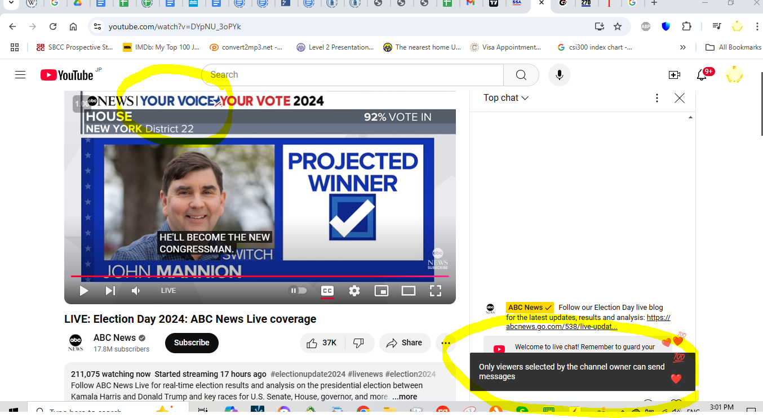This screenshot has height=418, width=763.
Task: Start voice search with microphone icon
Action: pos(560,75)
